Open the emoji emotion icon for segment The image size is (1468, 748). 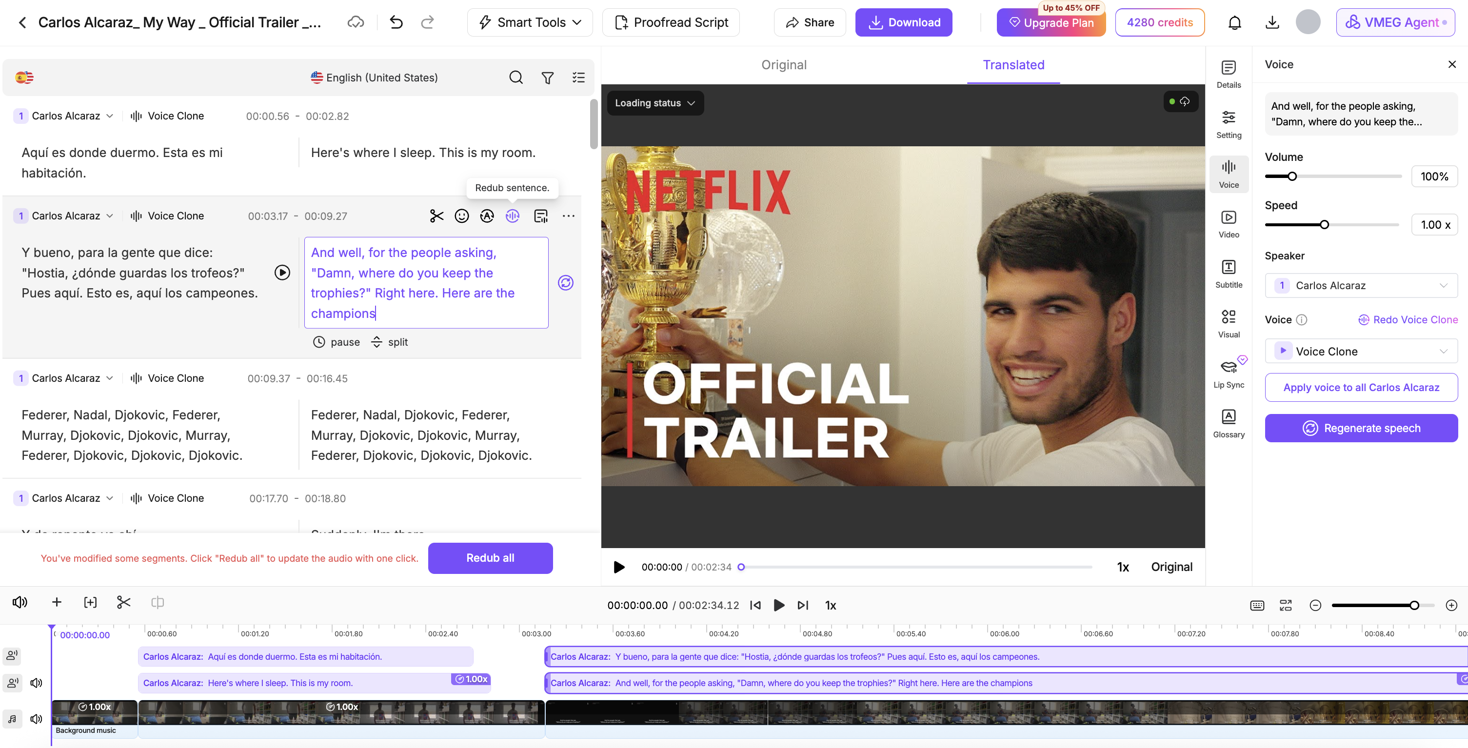[x=461, y=216]
